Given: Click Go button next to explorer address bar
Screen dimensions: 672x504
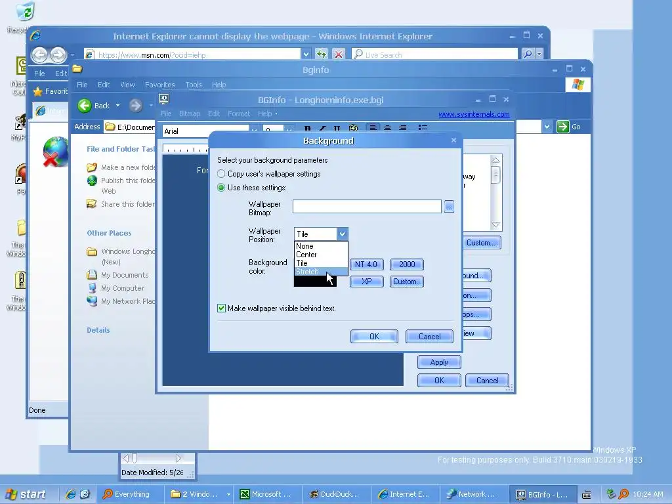Looking at the screenshot, I should (x=569, y=127).
